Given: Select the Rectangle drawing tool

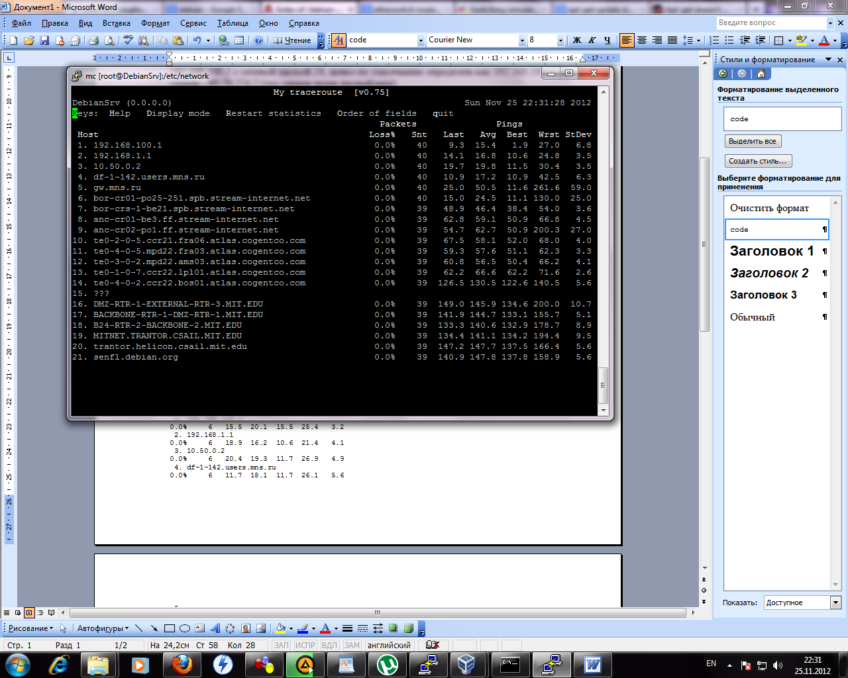Looking at the screenshot, I should coord(169,628).
